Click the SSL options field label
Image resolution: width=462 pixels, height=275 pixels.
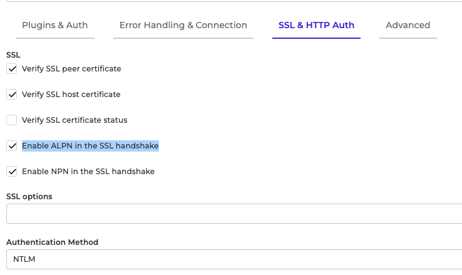click(x=29, y=196)
